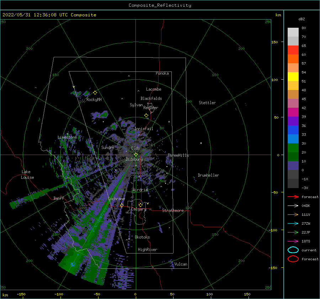Click the Stettler label

207,103
